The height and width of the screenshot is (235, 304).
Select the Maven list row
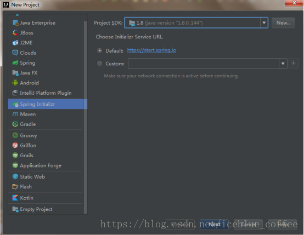[46, 114]
